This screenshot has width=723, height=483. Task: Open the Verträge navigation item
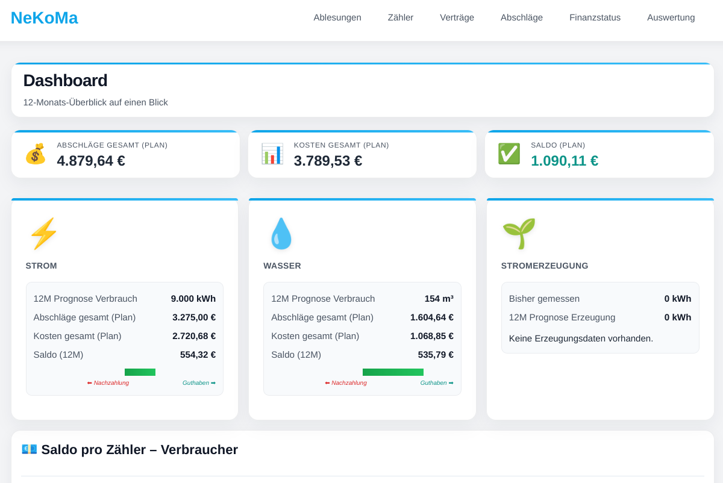pyautogui.click(x=457, y=17)
